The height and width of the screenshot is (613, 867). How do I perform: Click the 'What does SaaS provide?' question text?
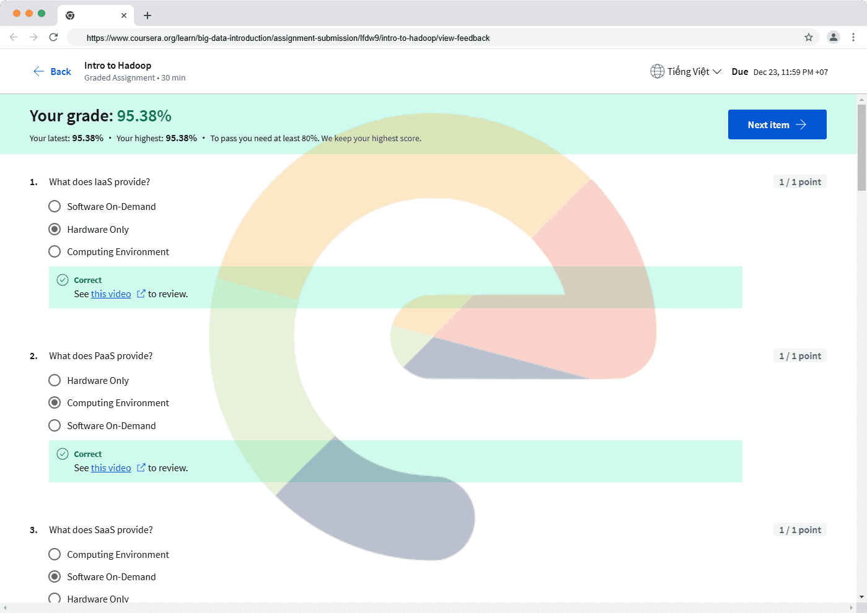click(x=101, y=530)
